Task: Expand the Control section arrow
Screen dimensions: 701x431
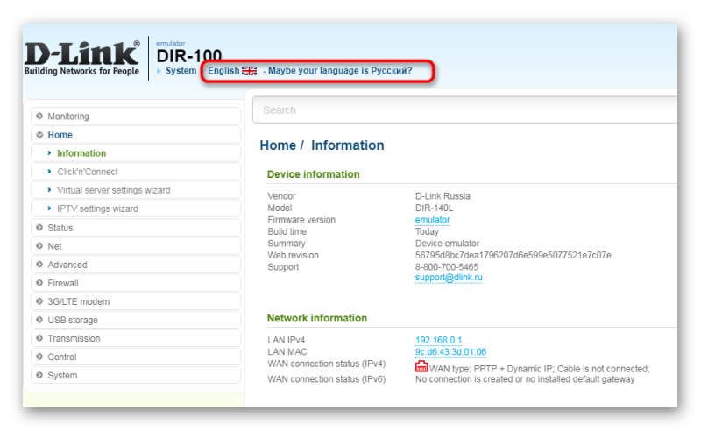Action: [39, 357]
